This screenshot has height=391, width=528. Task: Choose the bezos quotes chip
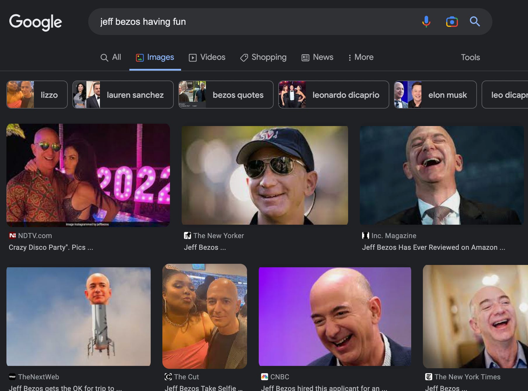(226, 95)
